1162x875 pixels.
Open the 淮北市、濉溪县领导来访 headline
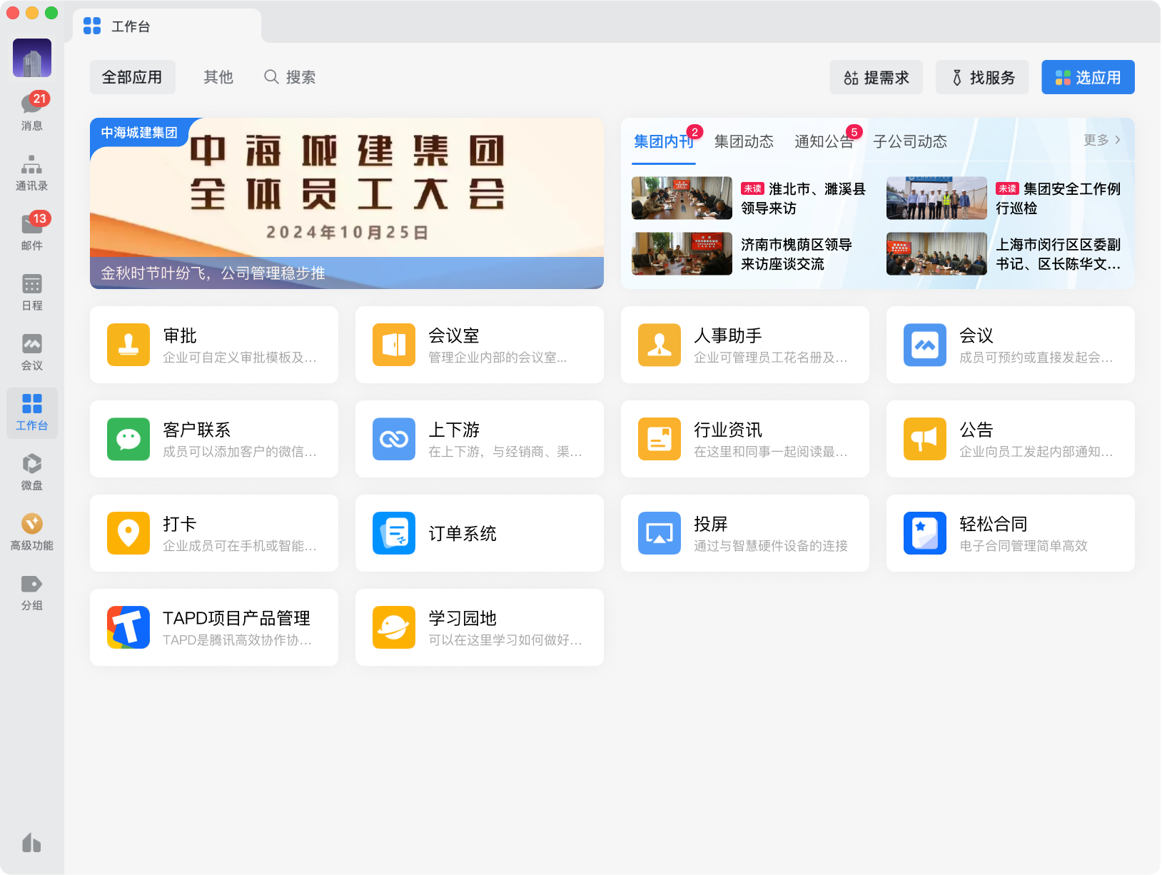click(x=803, y=198)
